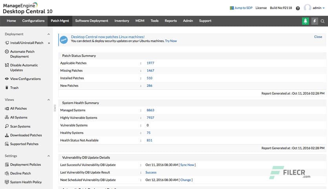Go to Software Deployment tab
Image resolution: width=328 pixels, height=189 pixels.
[x=92, y=21]
